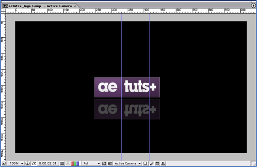Image resolution: width=257 pixels, height=167 pixels.
Task: Select the right vertical guide line
Action: [x=149, y=49]
